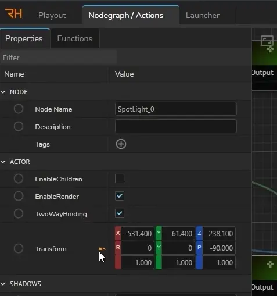Image resolution: width=277 pixels, height=296 pixels.
Task: Click the EnableRender property label
Action: (x=57, y=197)
